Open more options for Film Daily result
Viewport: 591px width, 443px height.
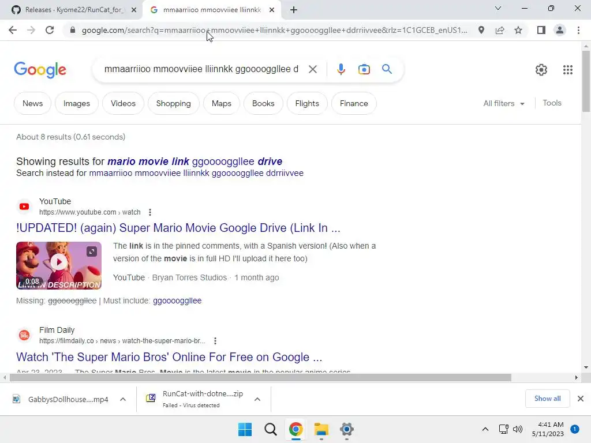click(x=215, y=341)
